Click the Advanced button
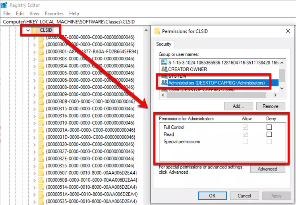The image size is (296, 205). [267, 169]
